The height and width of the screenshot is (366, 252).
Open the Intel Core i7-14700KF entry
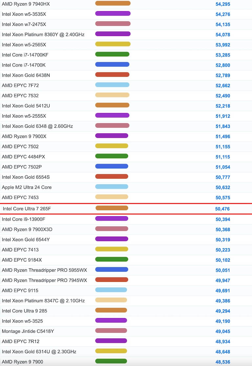coord(25,55)
